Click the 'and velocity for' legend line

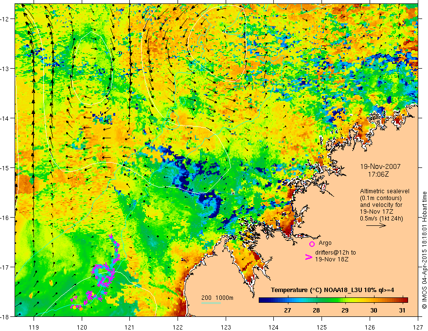point(381,205)
